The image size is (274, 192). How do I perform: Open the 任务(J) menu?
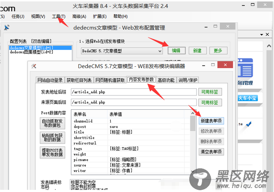click(18, 16)
